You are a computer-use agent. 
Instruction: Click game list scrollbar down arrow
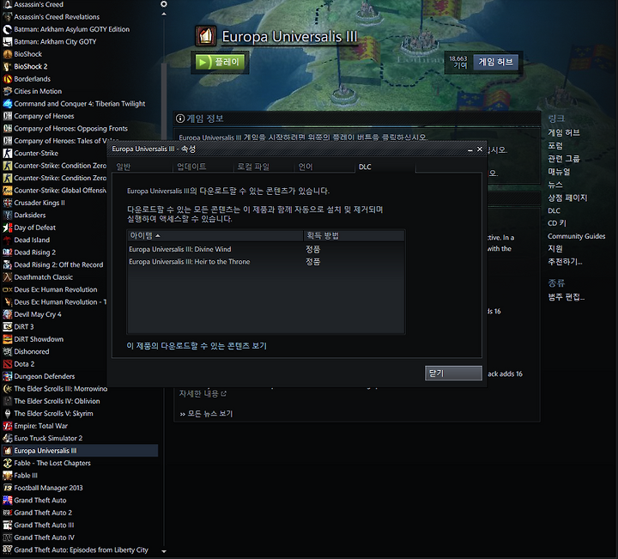pyautogui.click(x=164, y=551)
